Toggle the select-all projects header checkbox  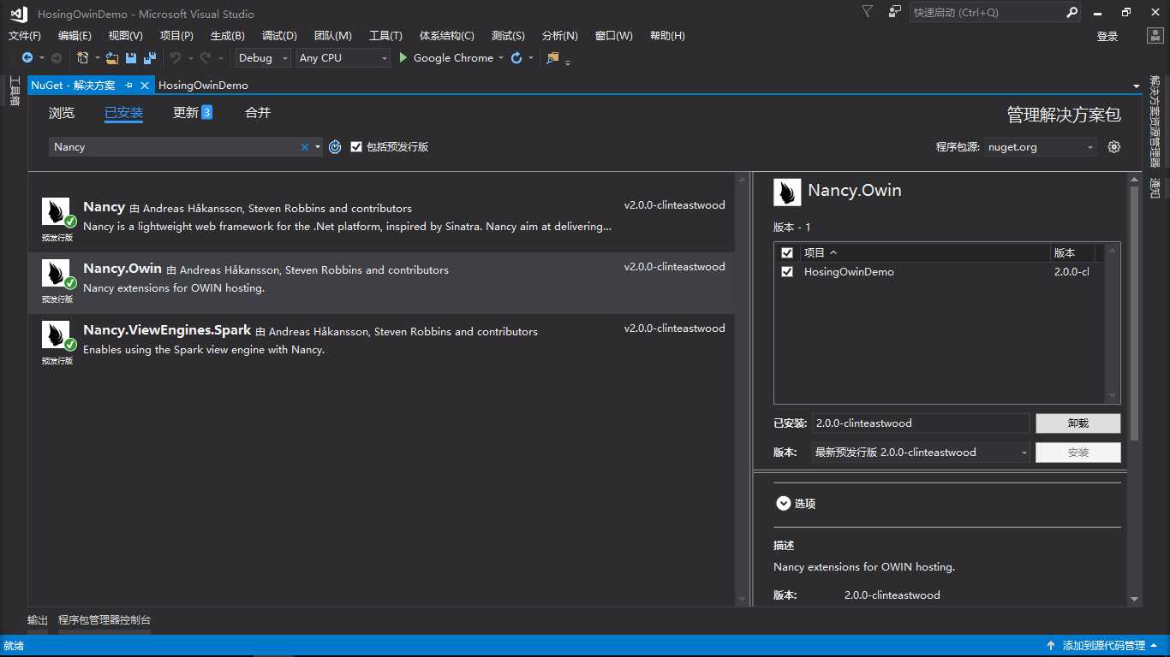[787, 252]
